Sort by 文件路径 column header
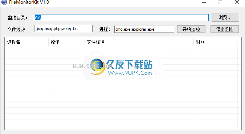245x134 pixels. (x=139, y=42)
